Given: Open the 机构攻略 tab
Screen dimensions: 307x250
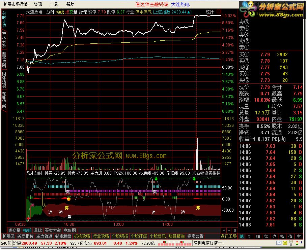Looking at the screenshot, I should tap(82, 236).
